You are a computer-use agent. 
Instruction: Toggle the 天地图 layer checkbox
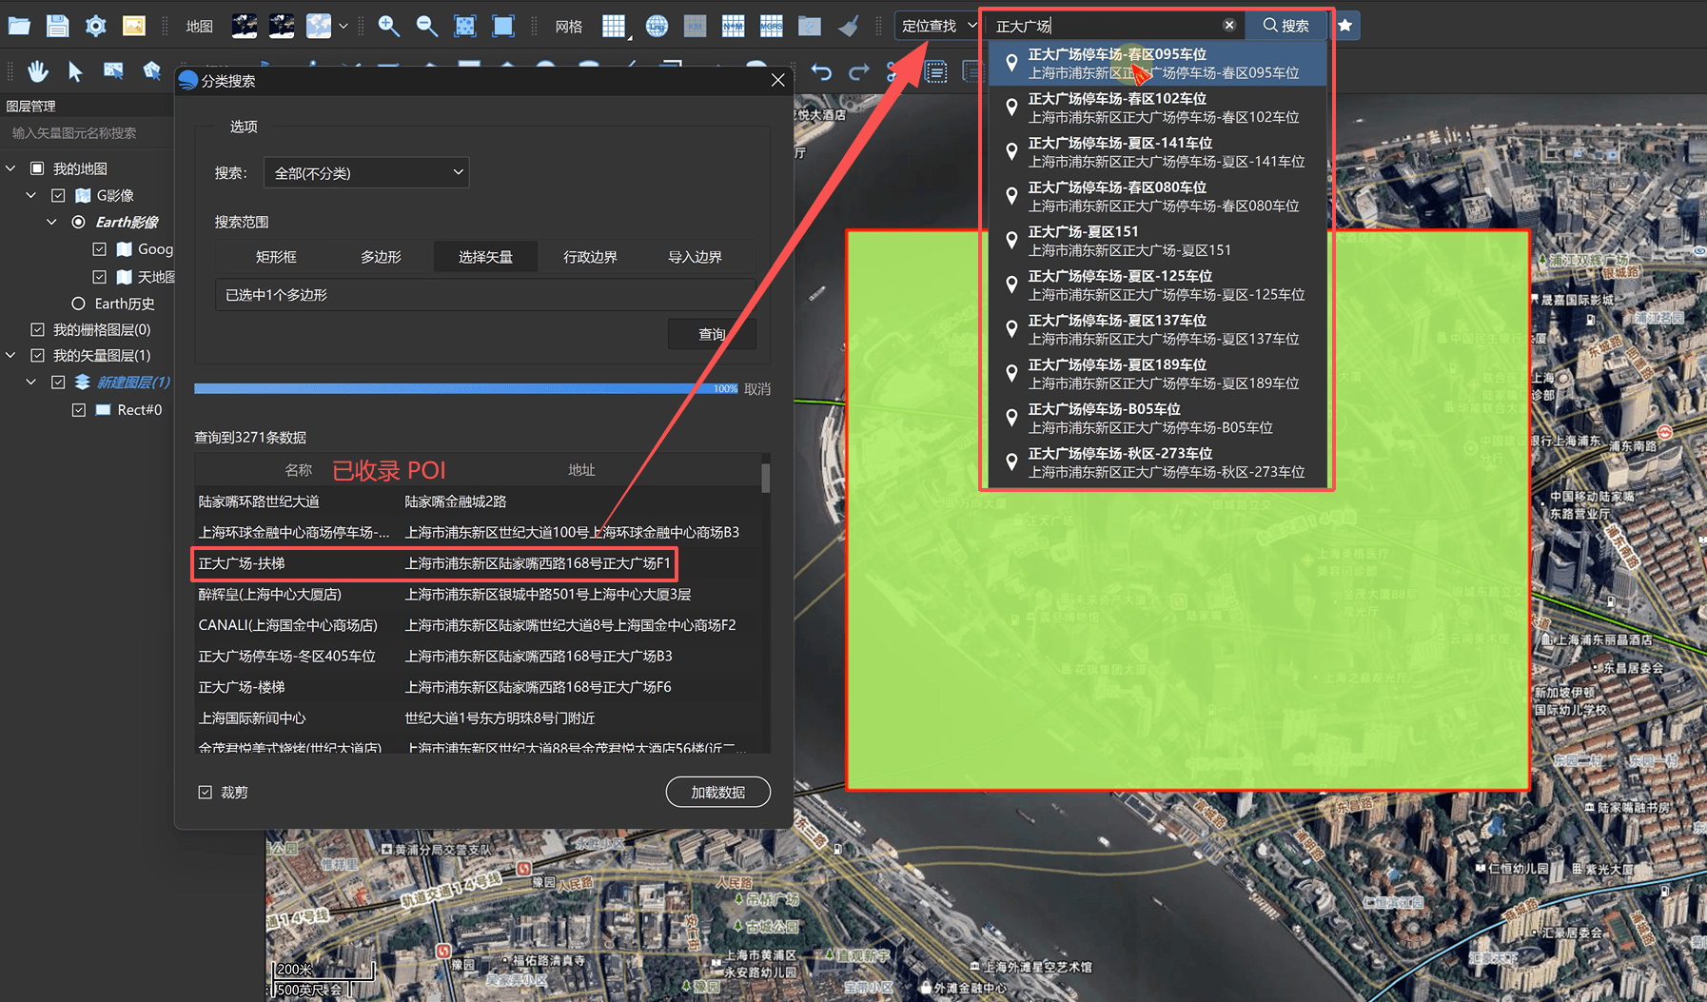99,277
